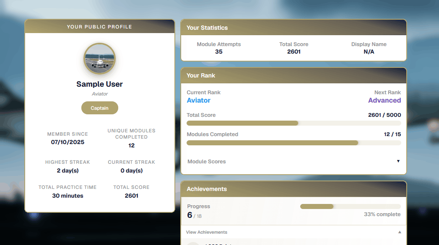This screenshot has width=439, height=245.
Task: Click the 12 / 15 modules value
Action: 392,134
